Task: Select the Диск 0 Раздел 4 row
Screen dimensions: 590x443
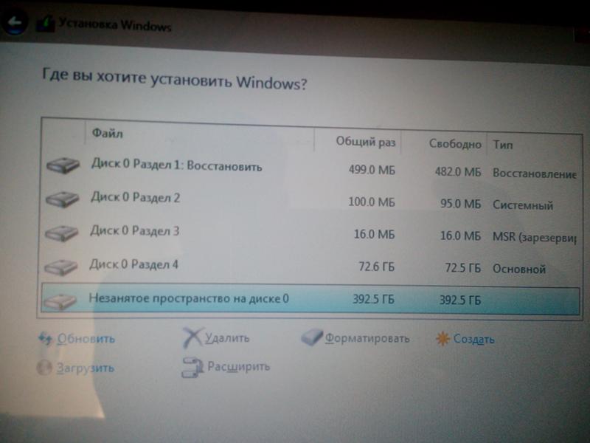Action: coord(310,267)
